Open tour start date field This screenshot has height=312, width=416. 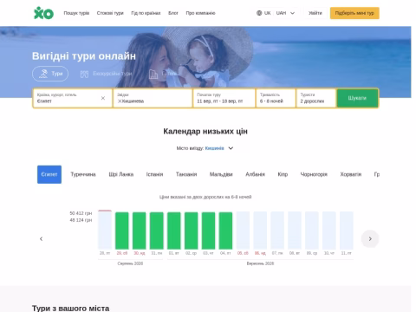coord(224,98)
